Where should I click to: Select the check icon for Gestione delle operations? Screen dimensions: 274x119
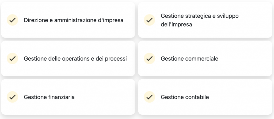(x=12, y=58)
